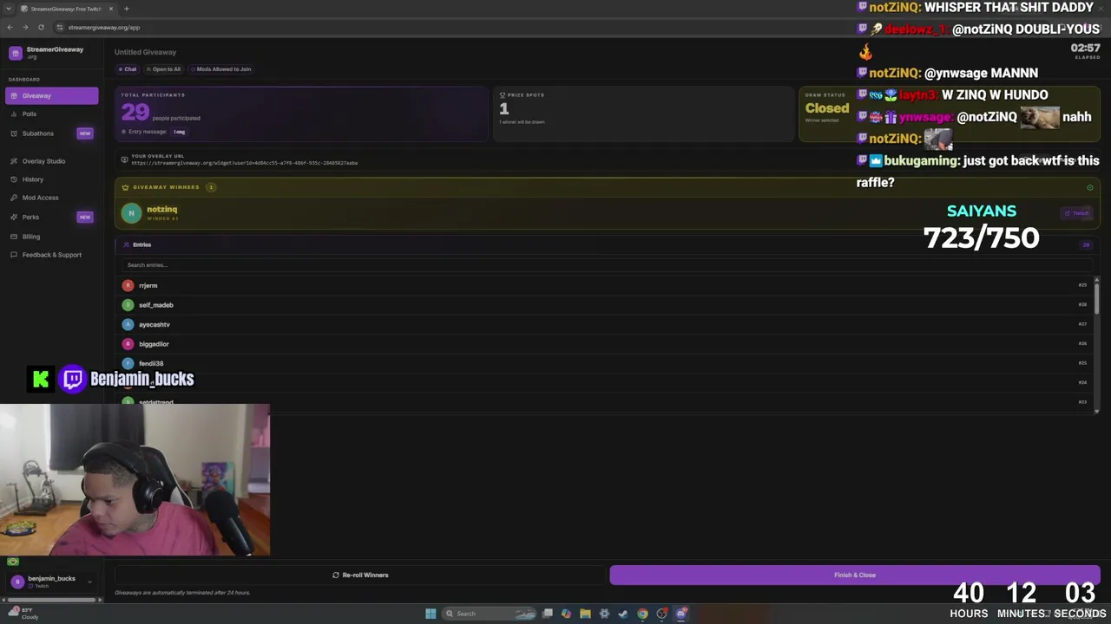
Task: Click the overlay URL monitor icon
Action: click(x=124, y=159)
